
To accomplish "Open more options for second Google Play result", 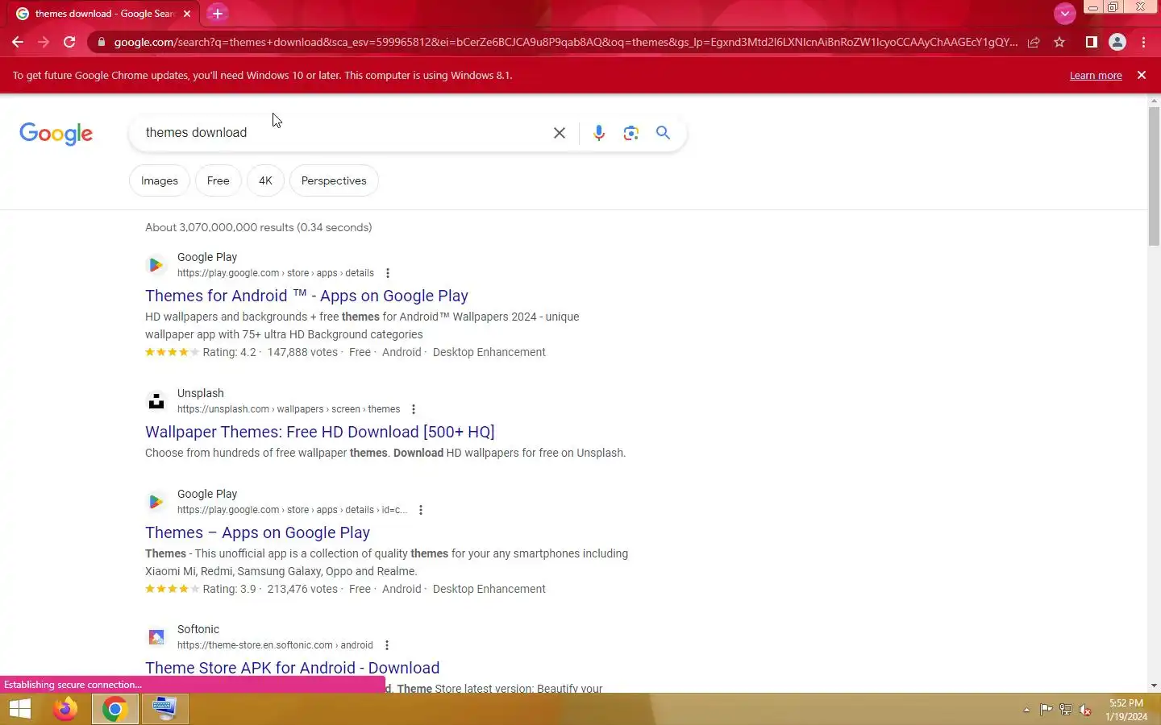I will coord(421,510).
